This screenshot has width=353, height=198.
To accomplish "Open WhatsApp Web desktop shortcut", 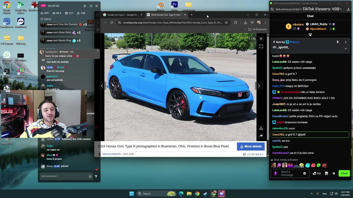I will point(7,58).
